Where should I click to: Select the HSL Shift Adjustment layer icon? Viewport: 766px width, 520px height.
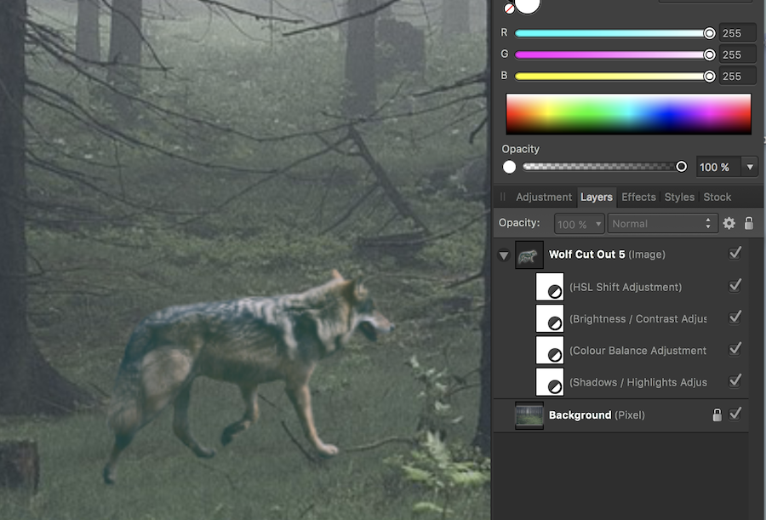pos(550,287)
